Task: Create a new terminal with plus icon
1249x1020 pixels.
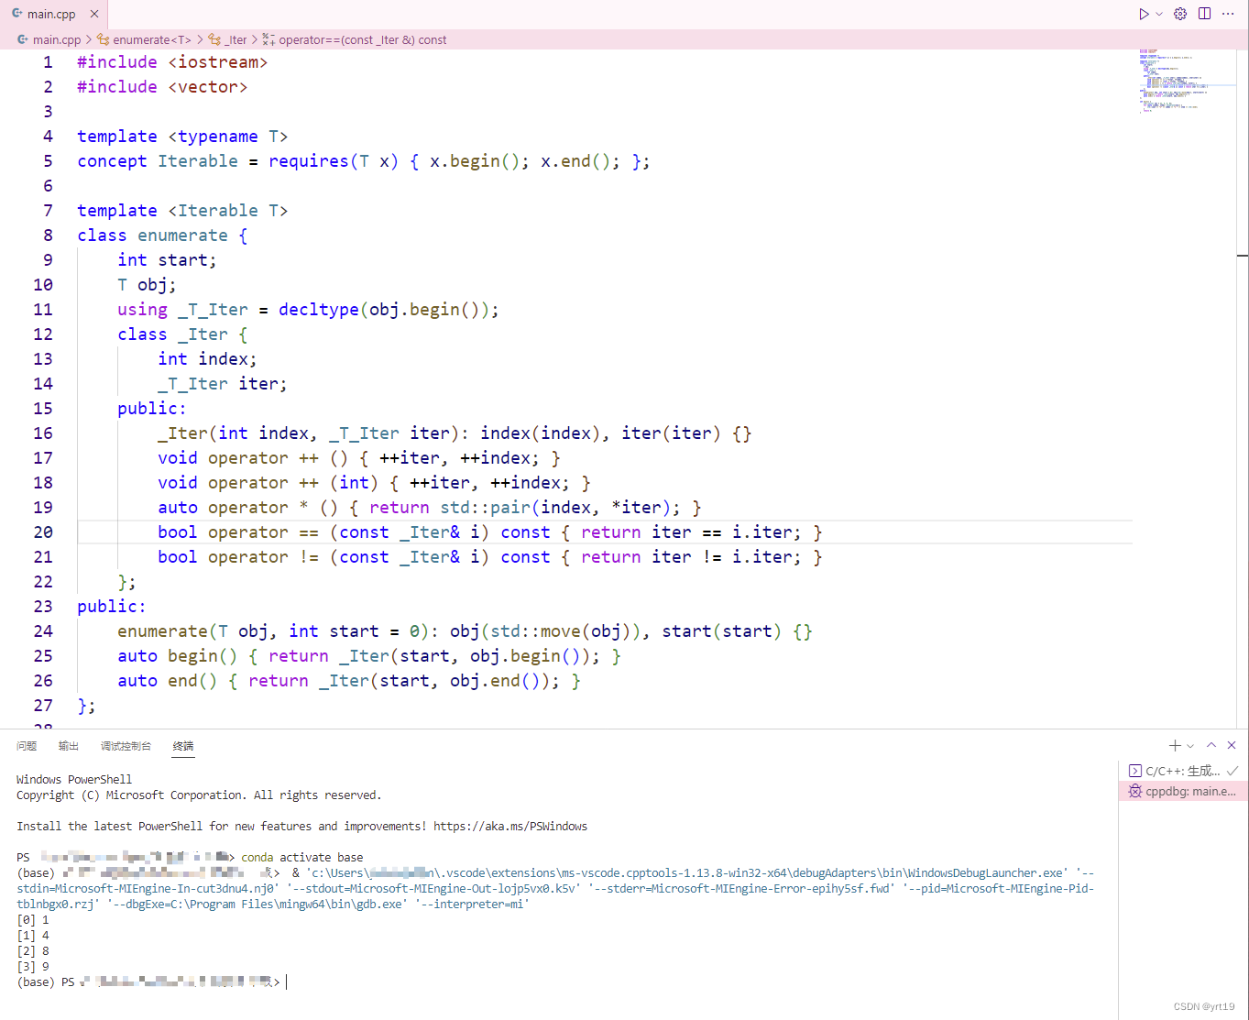Action: click(1175, 746)
